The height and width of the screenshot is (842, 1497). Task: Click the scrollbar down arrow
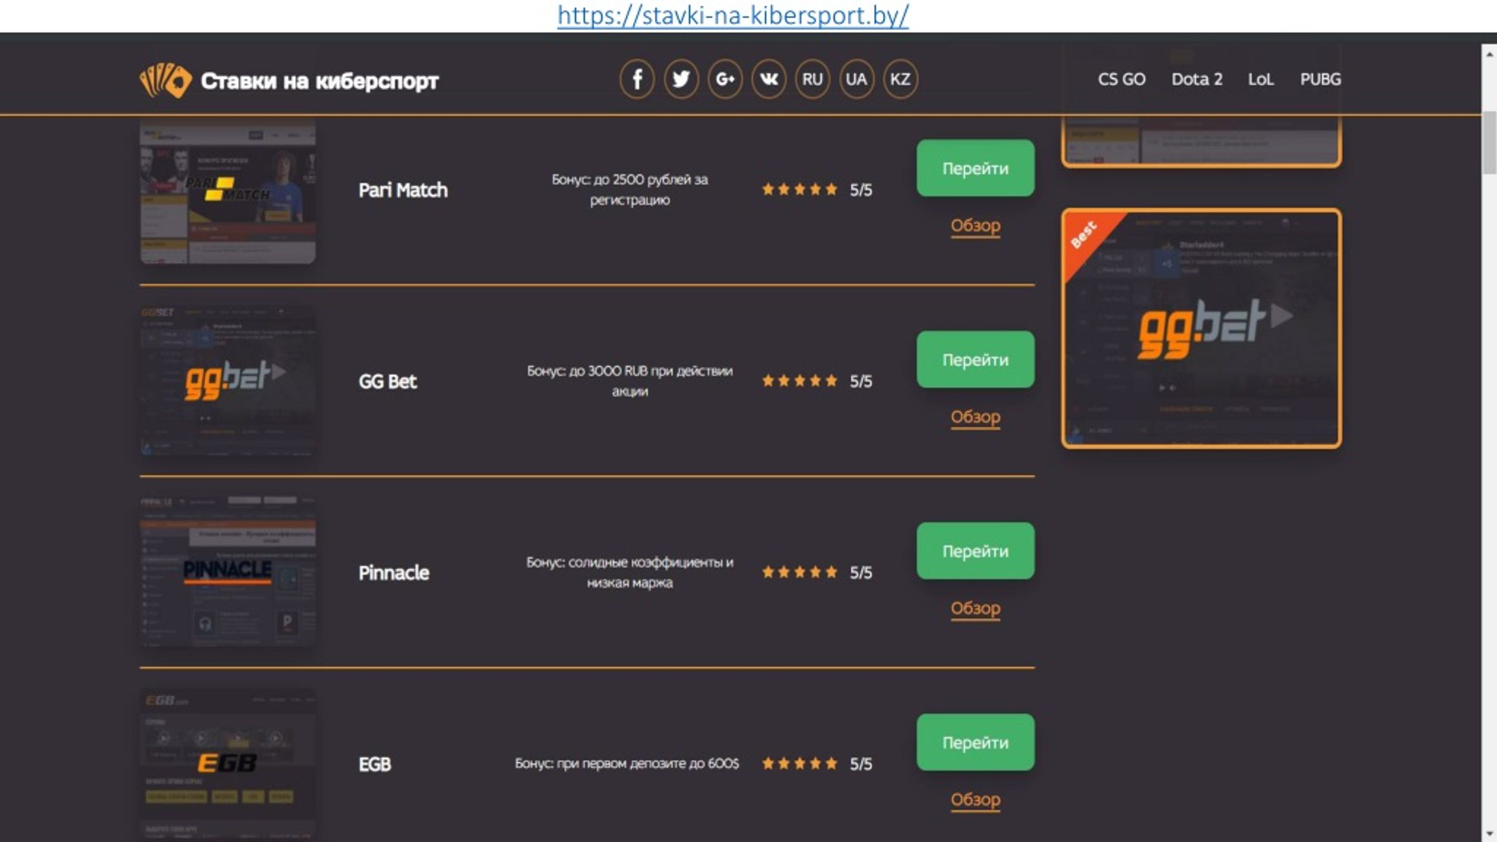click(1489, 833)
